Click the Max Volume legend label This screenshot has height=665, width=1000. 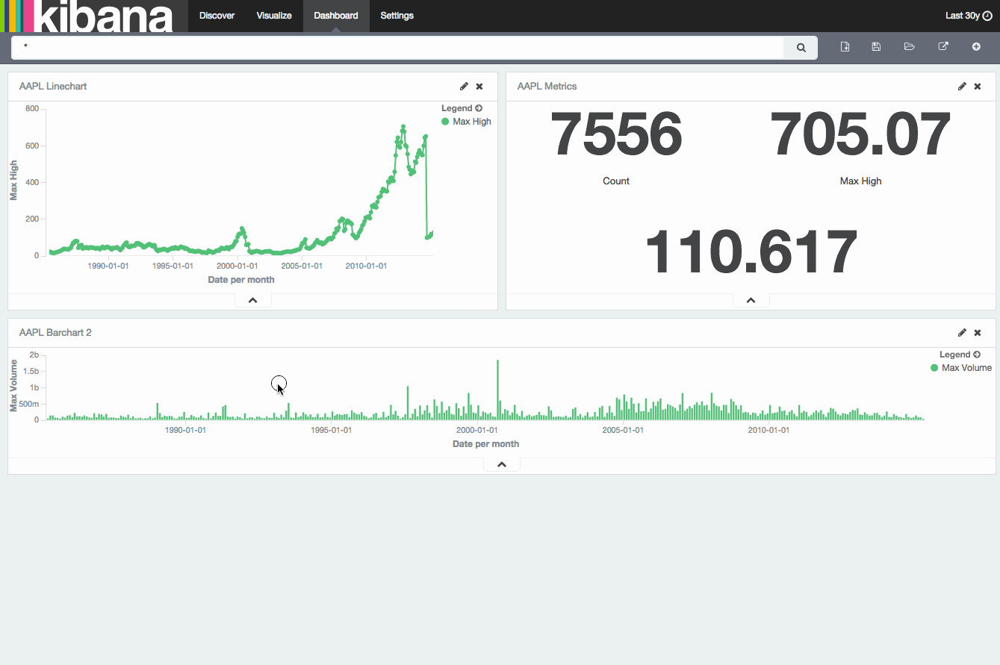click(x=966, y=368)
